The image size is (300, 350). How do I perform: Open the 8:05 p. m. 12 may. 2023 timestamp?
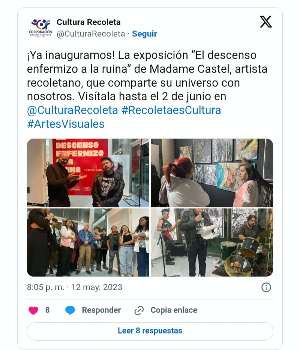tap(75, 287)
